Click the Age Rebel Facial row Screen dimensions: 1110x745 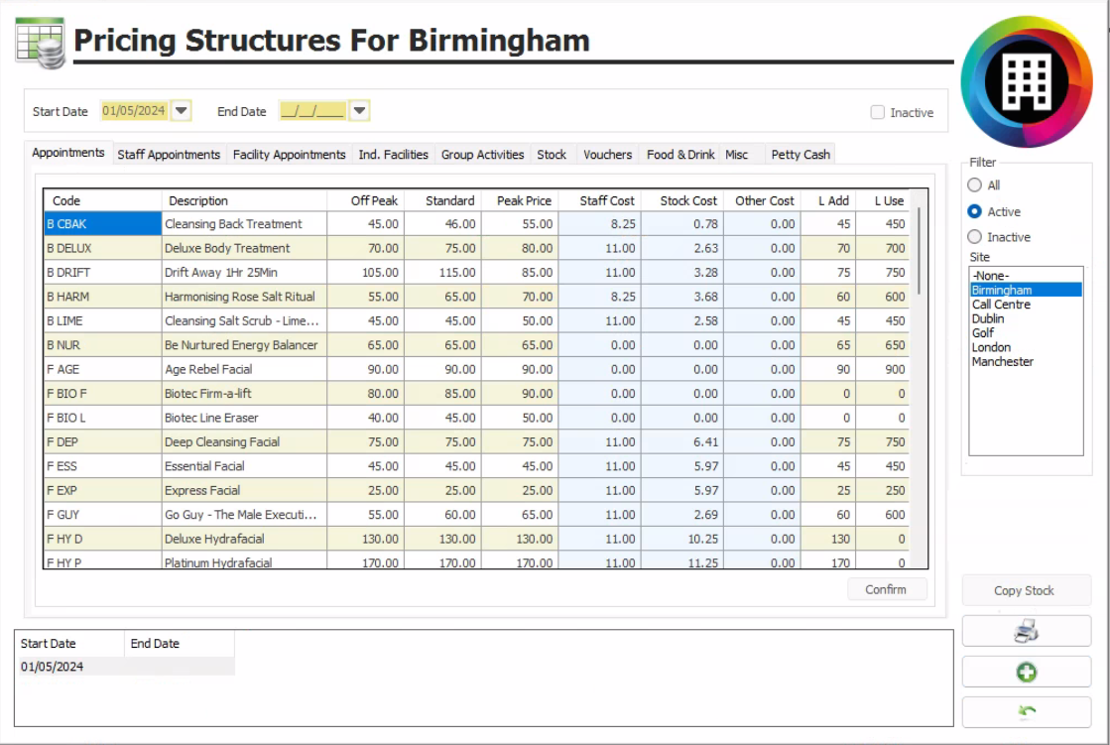pyautogui.click(x=476, y=369)
